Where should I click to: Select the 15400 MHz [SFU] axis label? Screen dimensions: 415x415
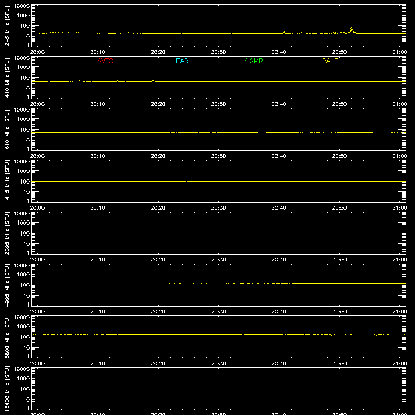7,389
